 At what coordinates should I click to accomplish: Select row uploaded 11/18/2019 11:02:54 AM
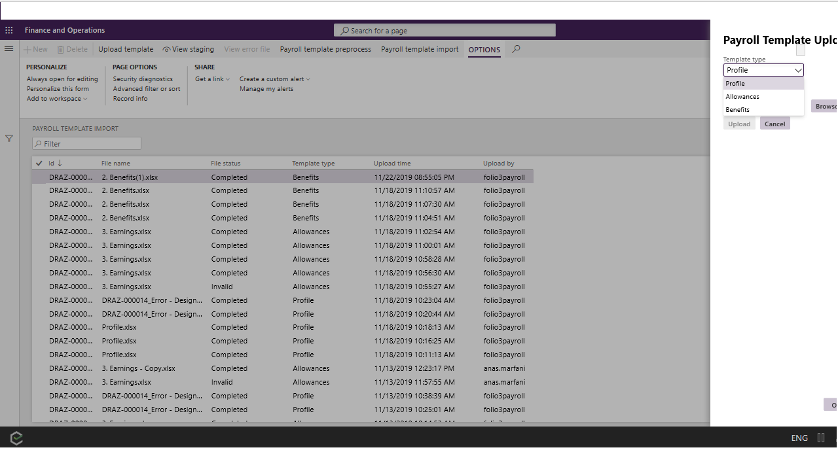pos(283,232)
